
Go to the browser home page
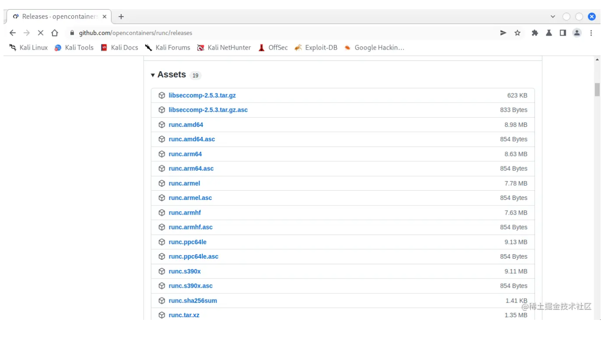(x=54, y=33)
